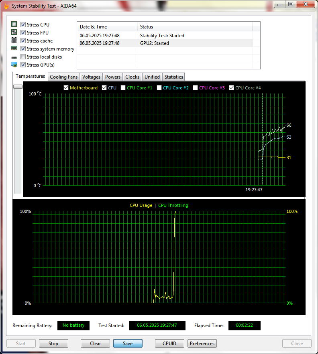Click the 66 temperature reading label
Viewport: 318px width, 354px height.
tap(289, 125)
